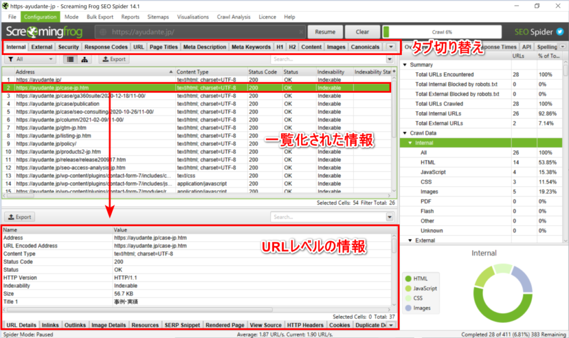Switch to Meta Description tab
The height and width of the screenshot is (338, 569).
tap(204, 47)
